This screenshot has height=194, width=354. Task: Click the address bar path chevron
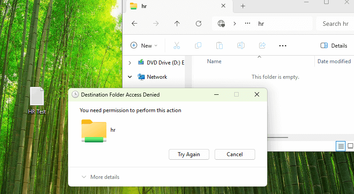coord(235,24)
